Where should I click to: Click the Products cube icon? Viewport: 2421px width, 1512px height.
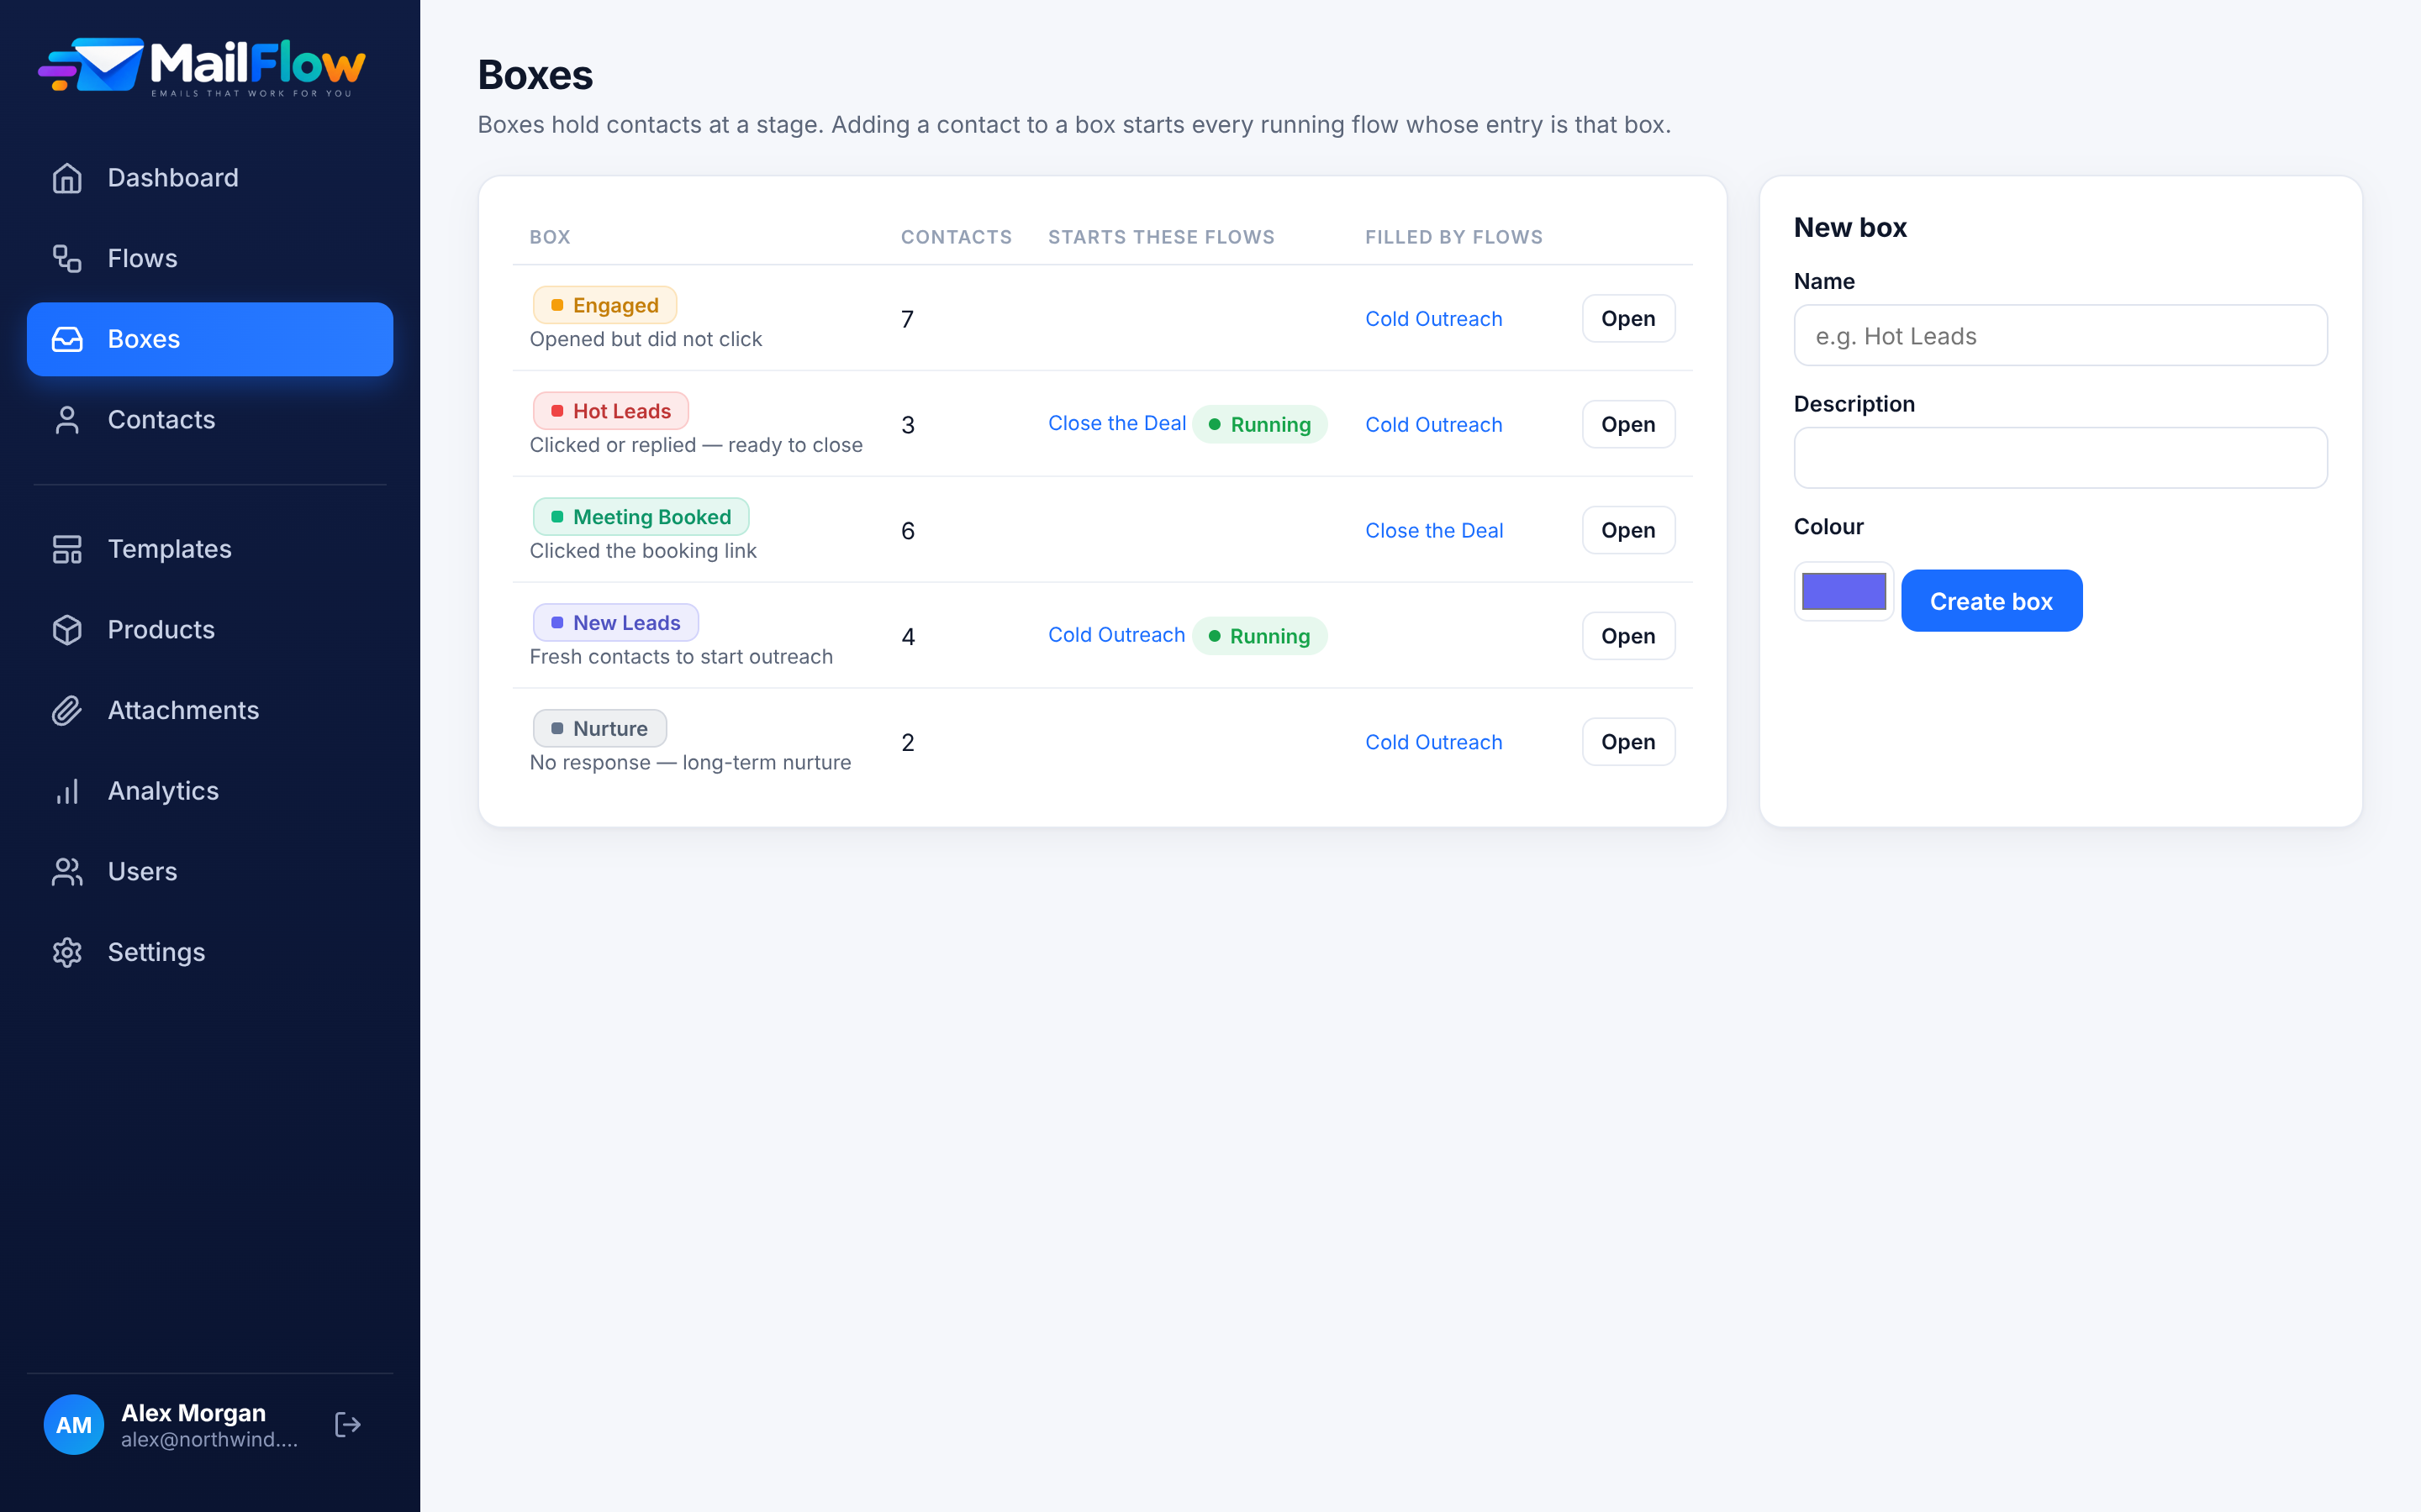pos(67,630)
